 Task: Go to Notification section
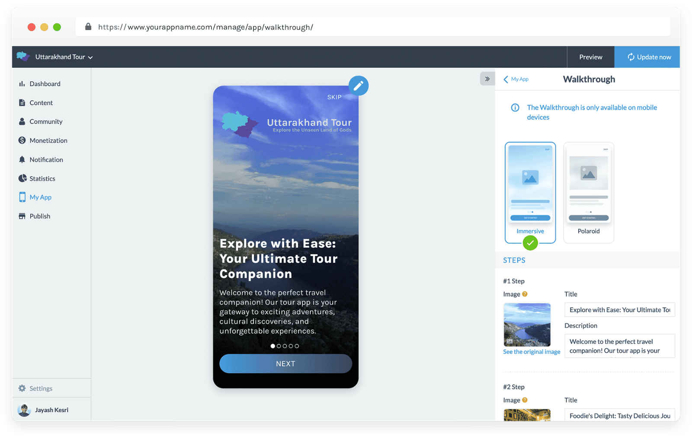tap(46, 159)
